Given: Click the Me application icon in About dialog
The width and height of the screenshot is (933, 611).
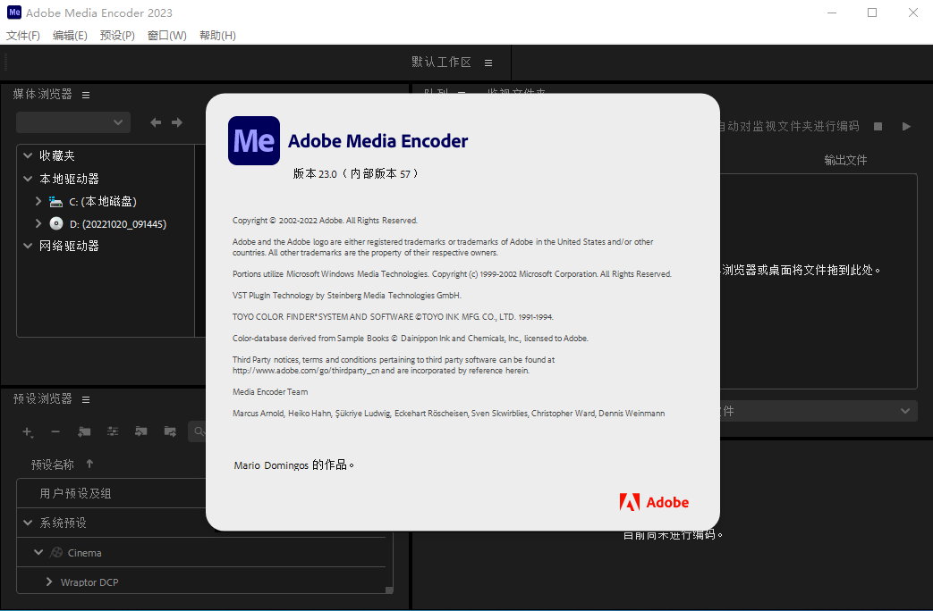Looking at the screenshot, I should tap(254, 141).
